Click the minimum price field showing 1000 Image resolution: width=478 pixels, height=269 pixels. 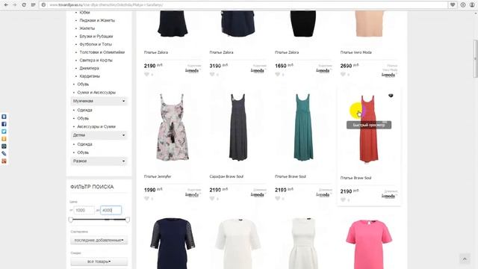pos(84,210)
